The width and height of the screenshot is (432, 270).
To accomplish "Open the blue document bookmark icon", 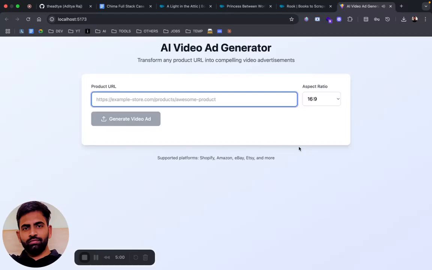I will pos(31,31).
